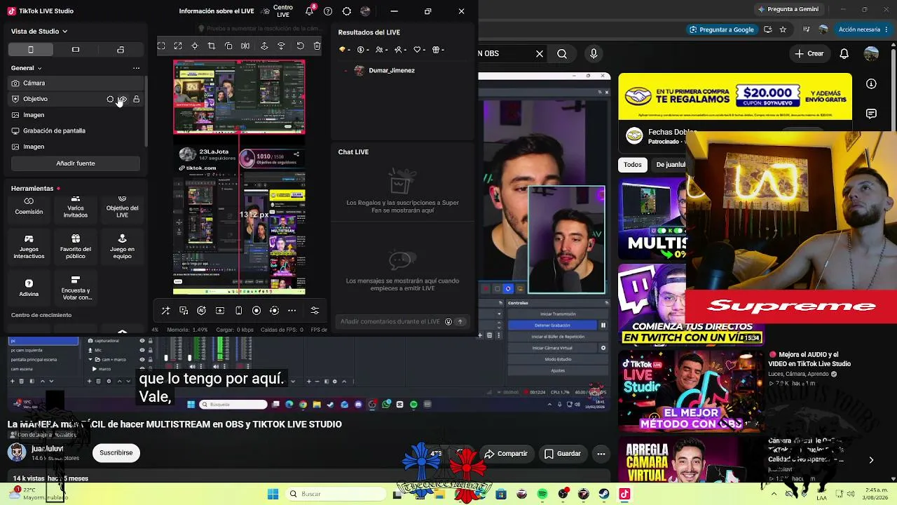Open Juego en equipo tool
The width and height of the screenshot is (897, 505).
pos(122,248)
